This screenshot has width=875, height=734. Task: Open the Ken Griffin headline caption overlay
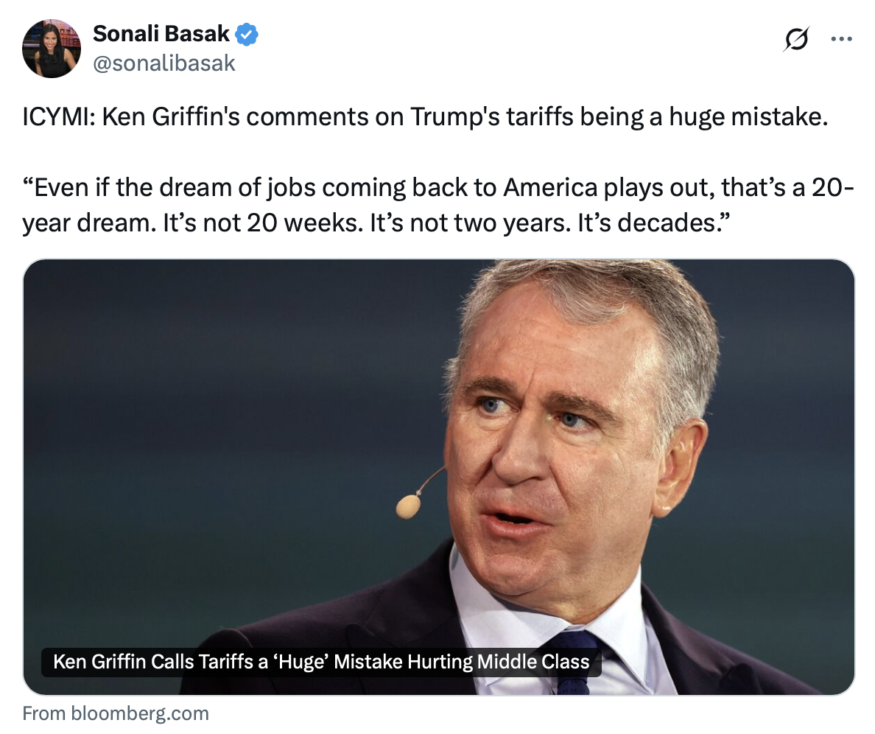click(x=321, y=662)
